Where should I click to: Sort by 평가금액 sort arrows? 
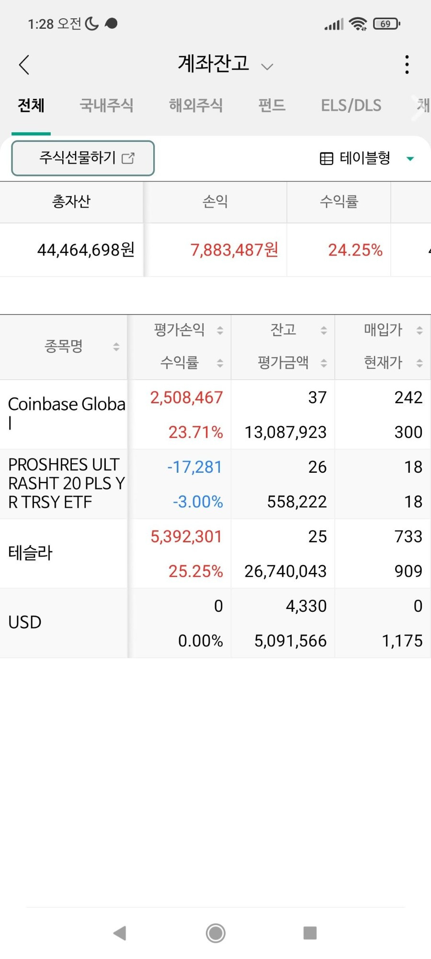click(x=324, y=363)
